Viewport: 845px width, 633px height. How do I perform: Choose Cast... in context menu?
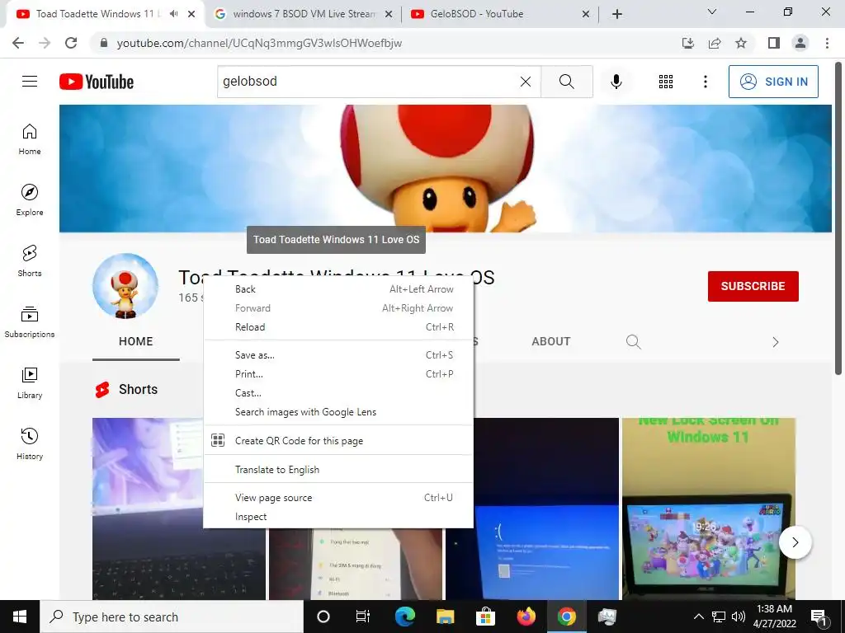coord(338,393)
